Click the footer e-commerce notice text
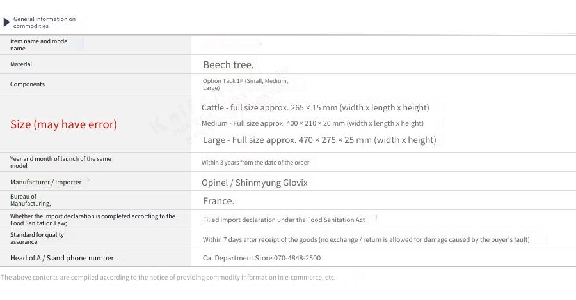Image resolution: width=576 pixels, height=300 pixels. pyautogui.click(x=168, y=277)
